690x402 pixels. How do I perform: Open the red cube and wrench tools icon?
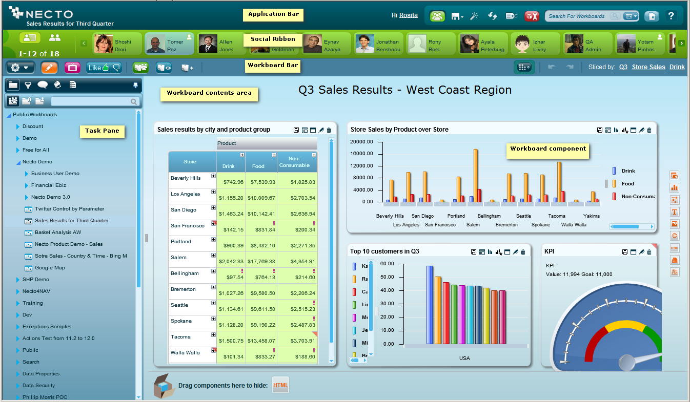pyautogui.click(x=532, y=16)
